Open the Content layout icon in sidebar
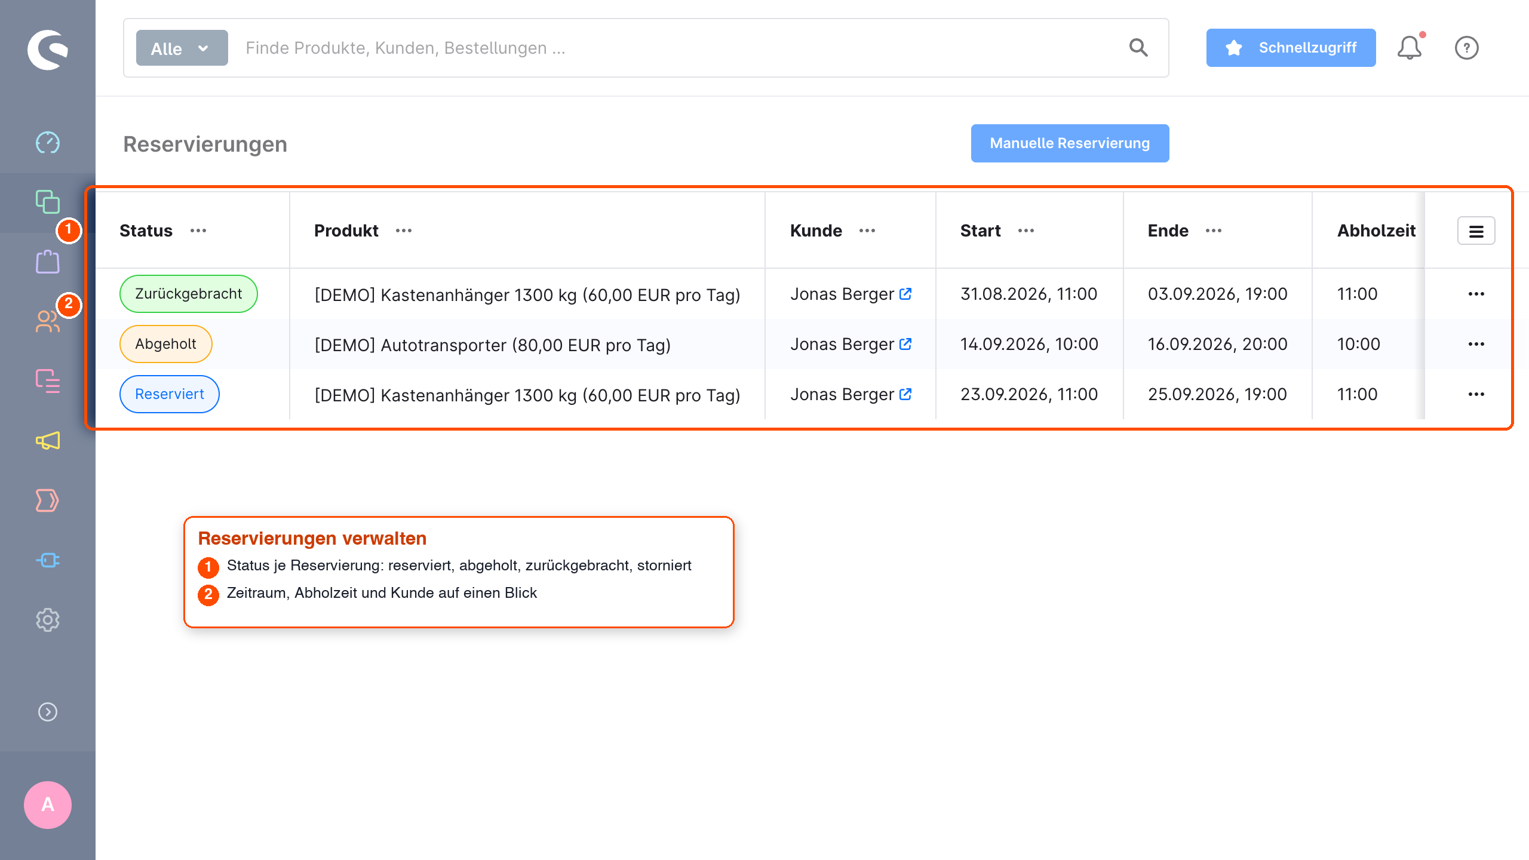The height and width of the screenshot is (860, 1529). pyautogui.click(x=48, y=381)
